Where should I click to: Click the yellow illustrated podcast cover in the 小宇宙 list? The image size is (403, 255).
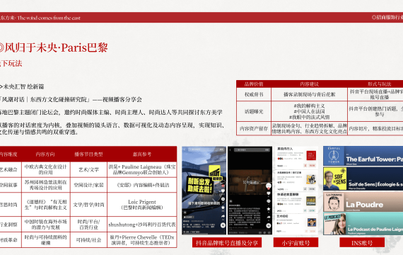pyautogui.click(x=310, y=179)
